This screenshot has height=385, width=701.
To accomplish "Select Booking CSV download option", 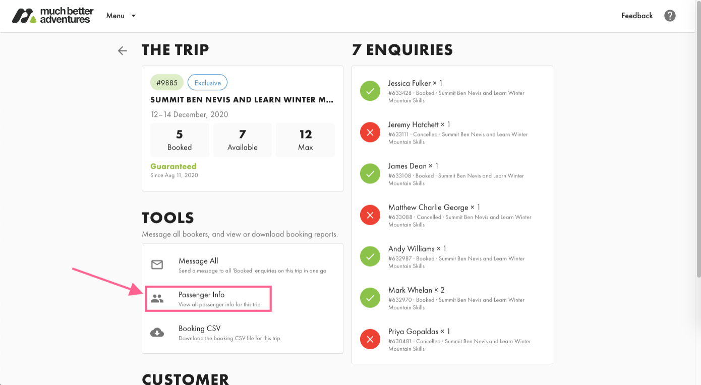I will pyautogui.click(x=200, y=329).
